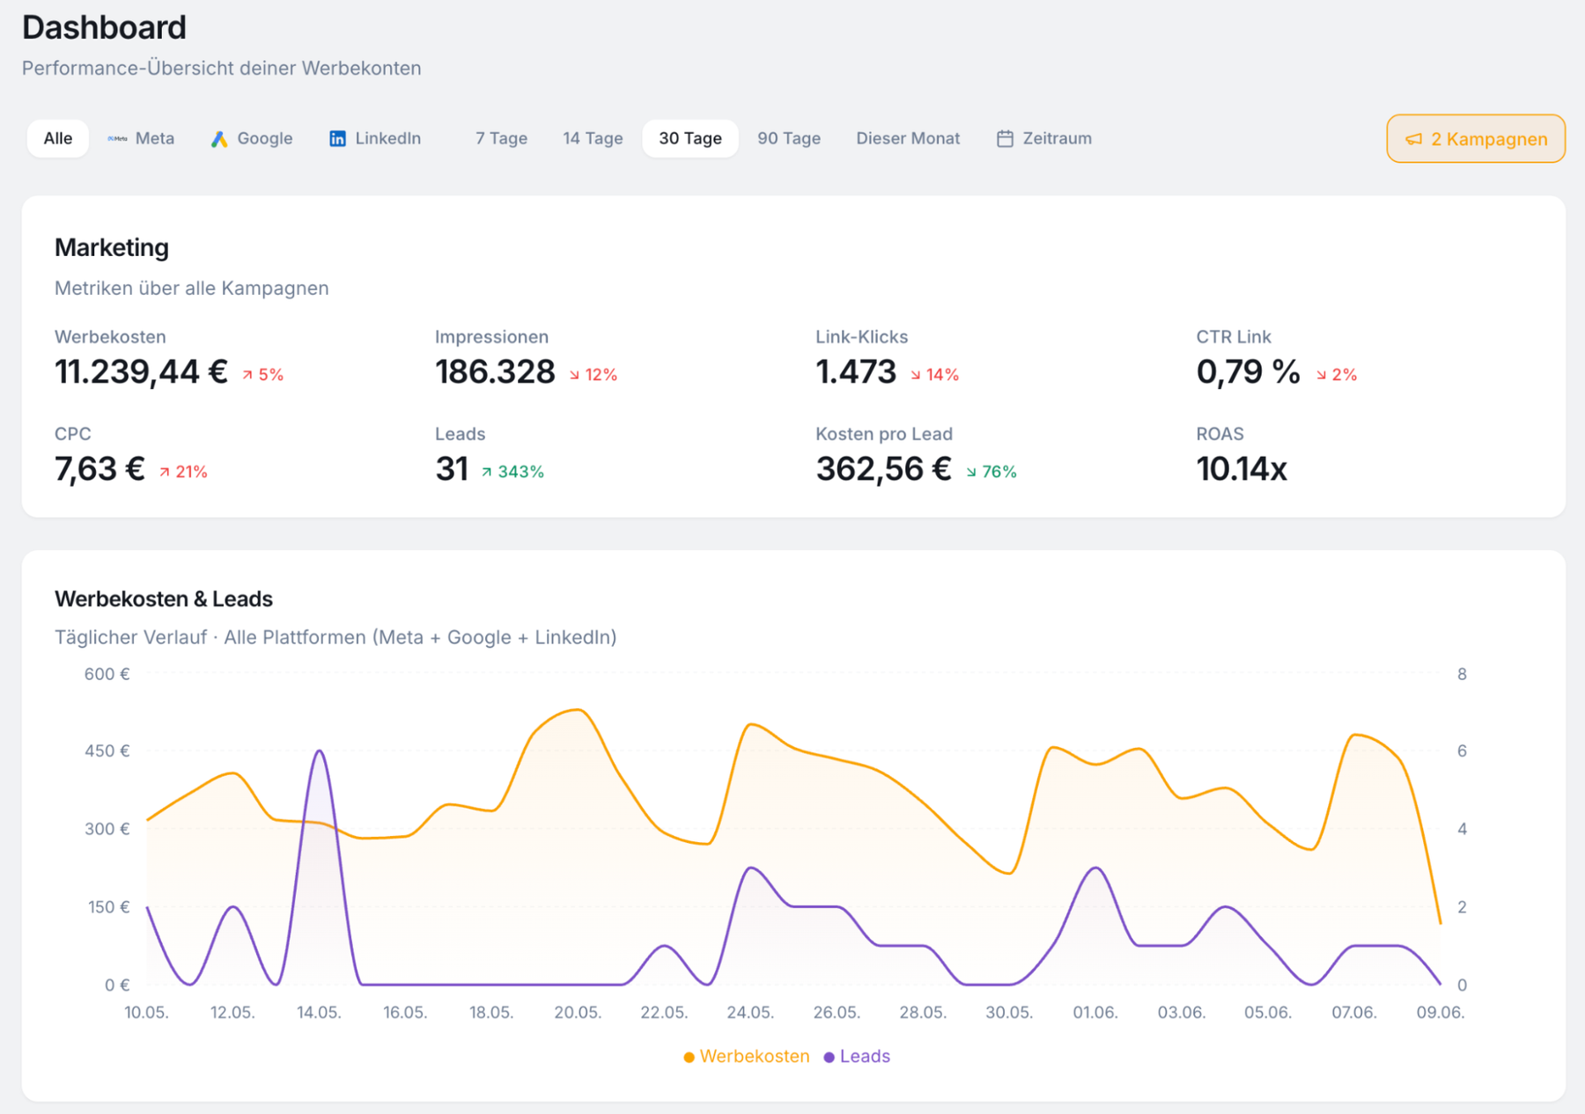Screen dimensions: 1585x1114
Task: Click the CTR Link value 0,79 %
Action: click(1248, 371)
